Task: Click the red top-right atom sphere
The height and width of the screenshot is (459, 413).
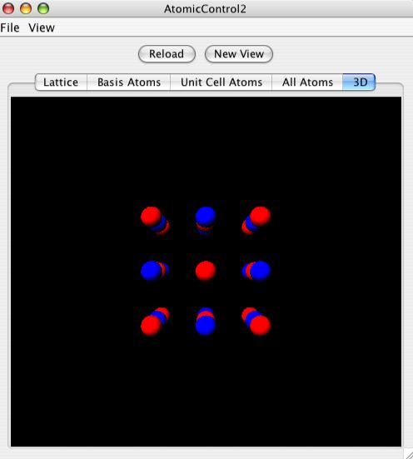Action: pyautogui.click(x=261, y=217)
